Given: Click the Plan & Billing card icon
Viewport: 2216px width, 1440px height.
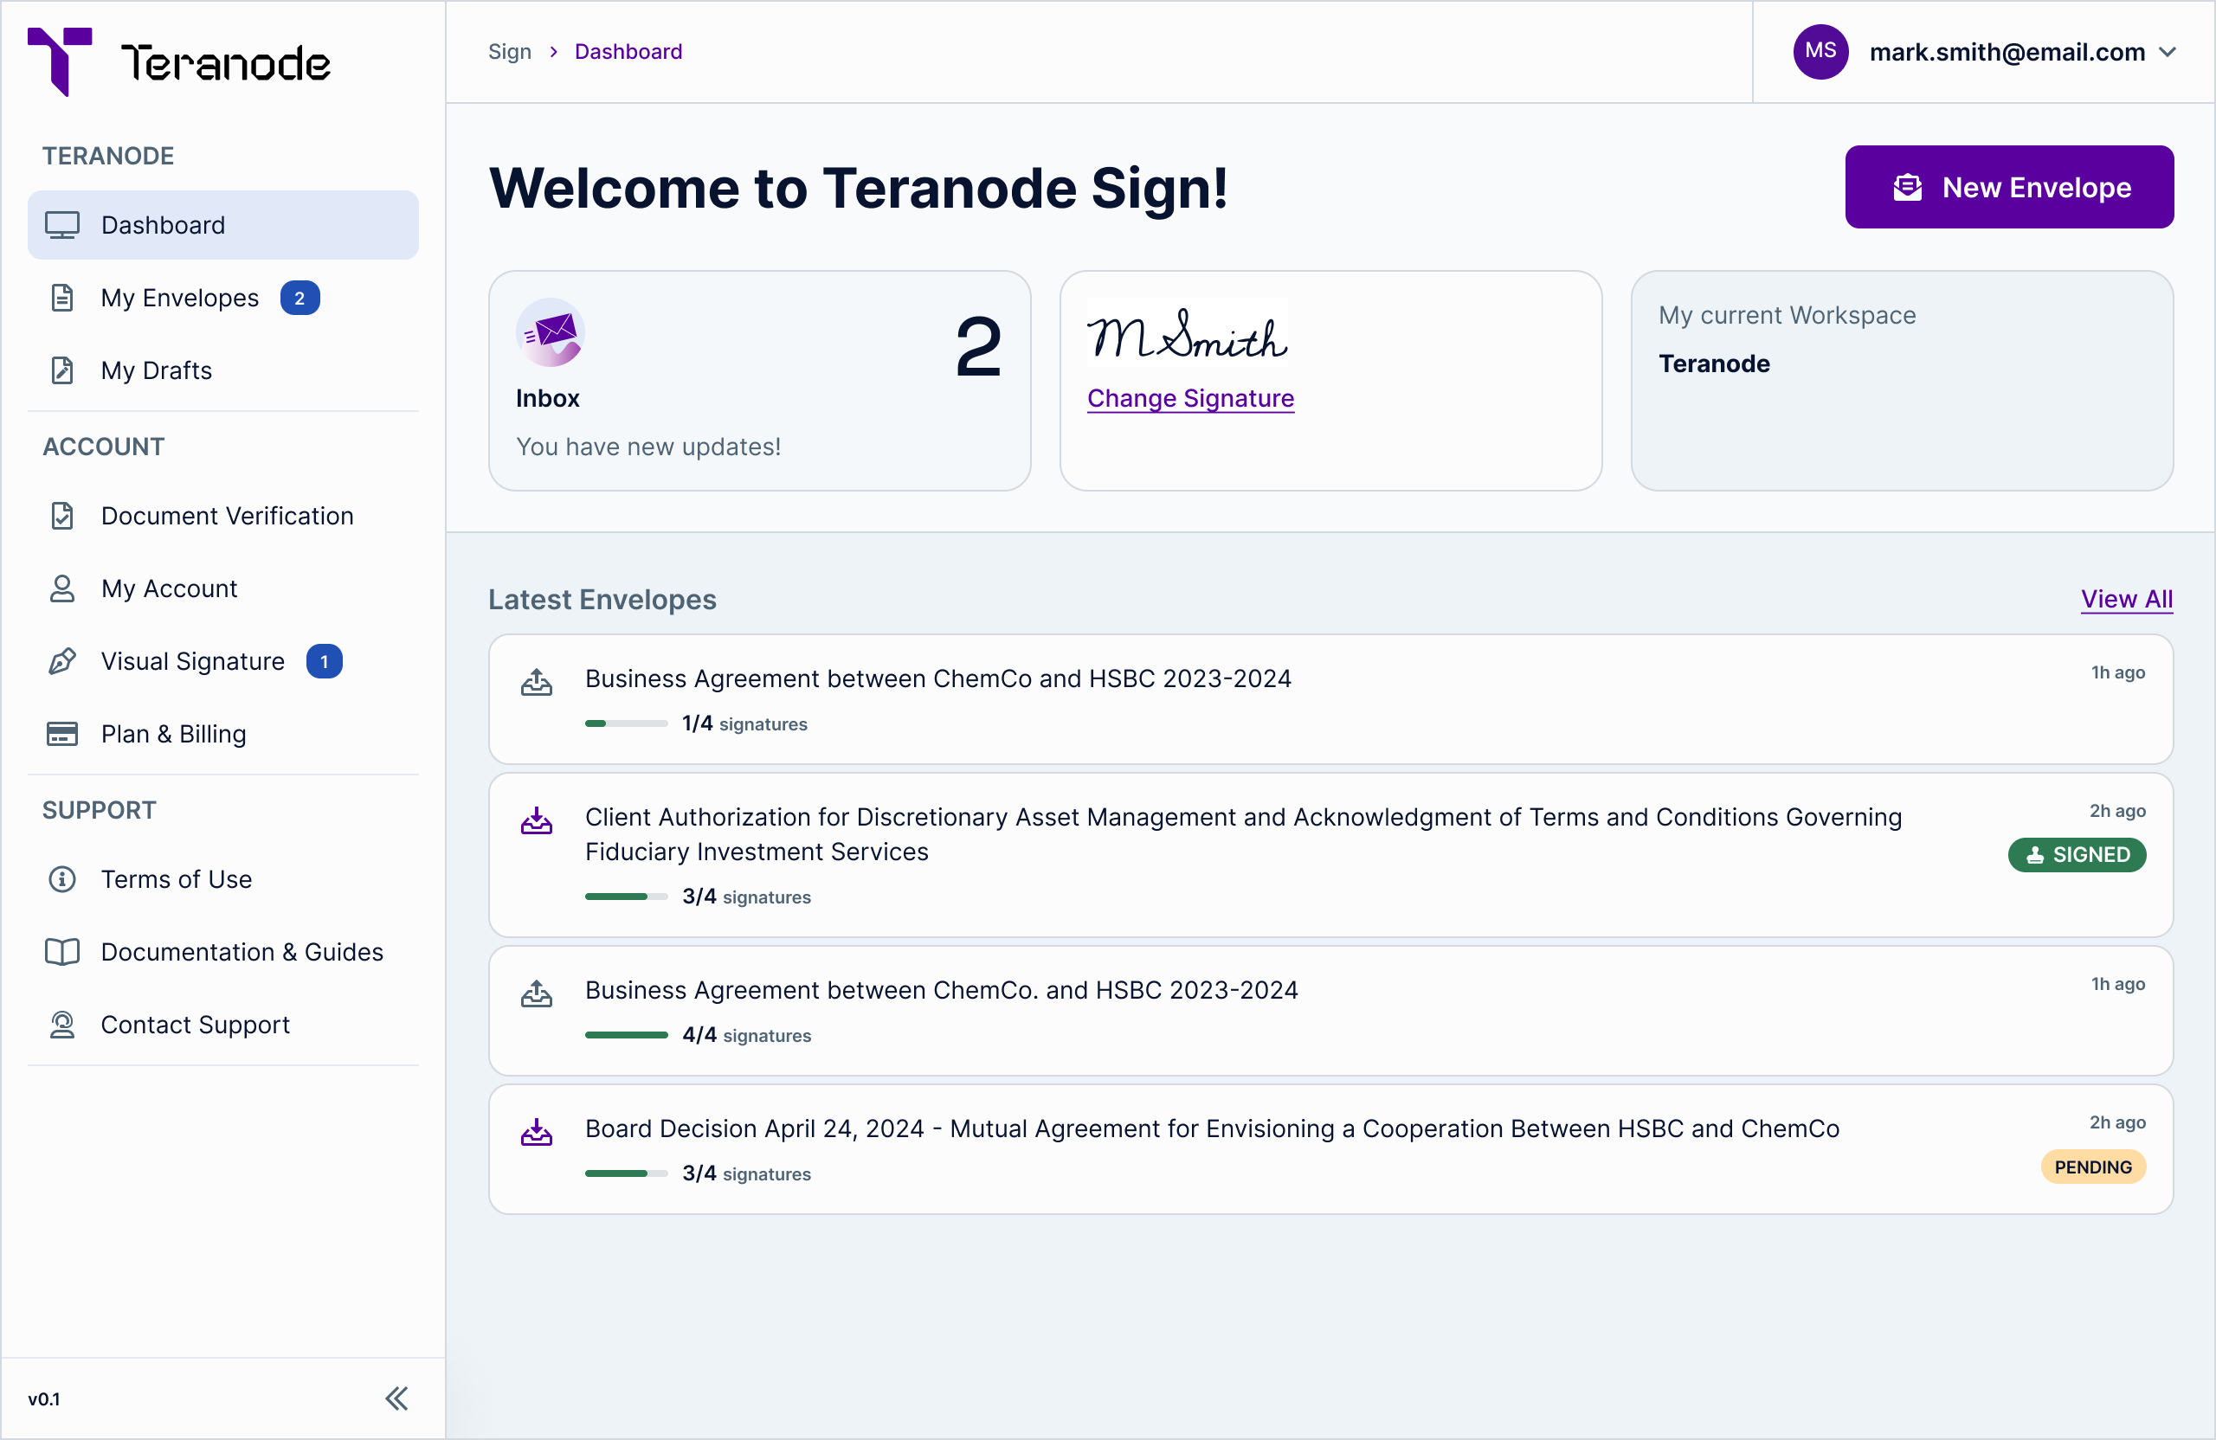Looking at the screenshot, I should tap(62, 734).
